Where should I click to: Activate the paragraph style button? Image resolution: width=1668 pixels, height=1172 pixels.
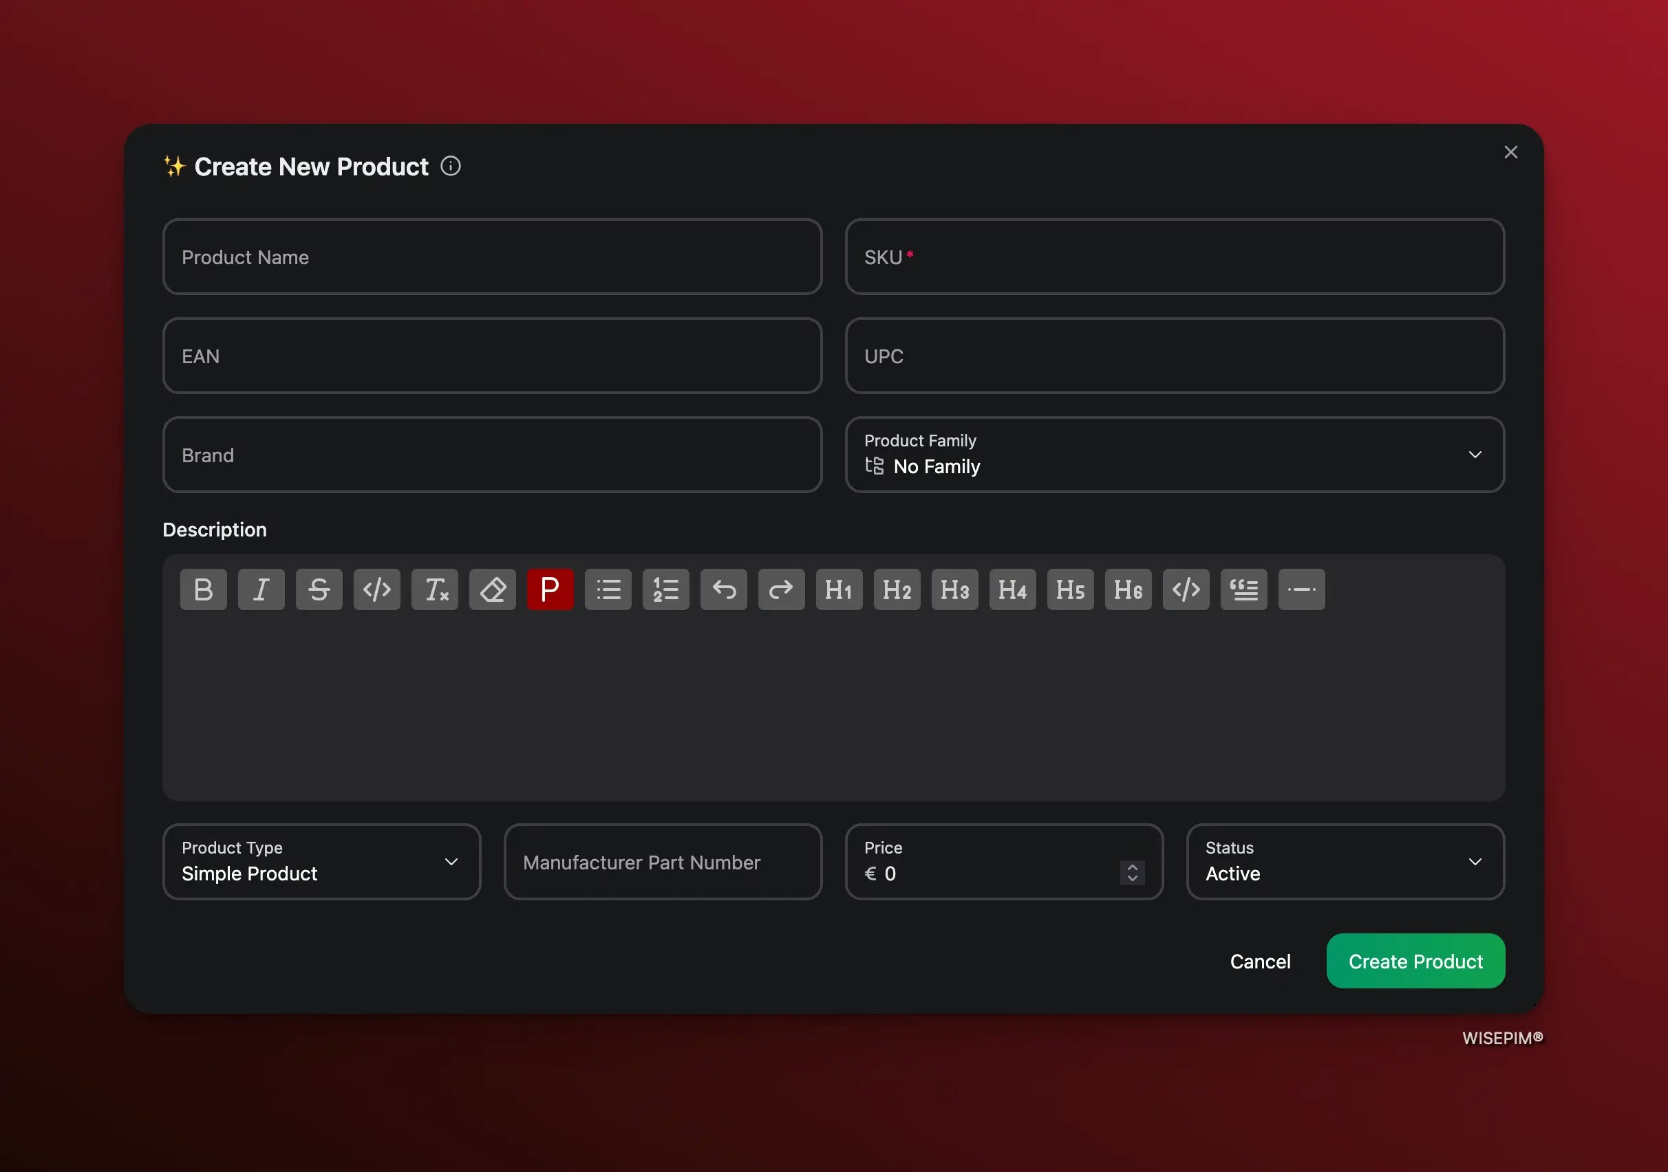coord(550,589)
